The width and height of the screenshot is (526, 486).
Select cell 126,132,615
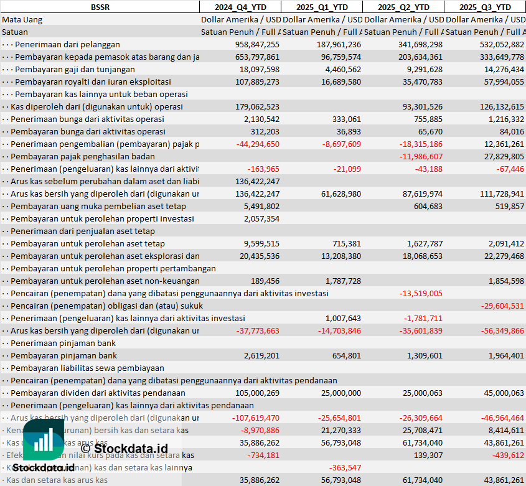coord(502,106)
